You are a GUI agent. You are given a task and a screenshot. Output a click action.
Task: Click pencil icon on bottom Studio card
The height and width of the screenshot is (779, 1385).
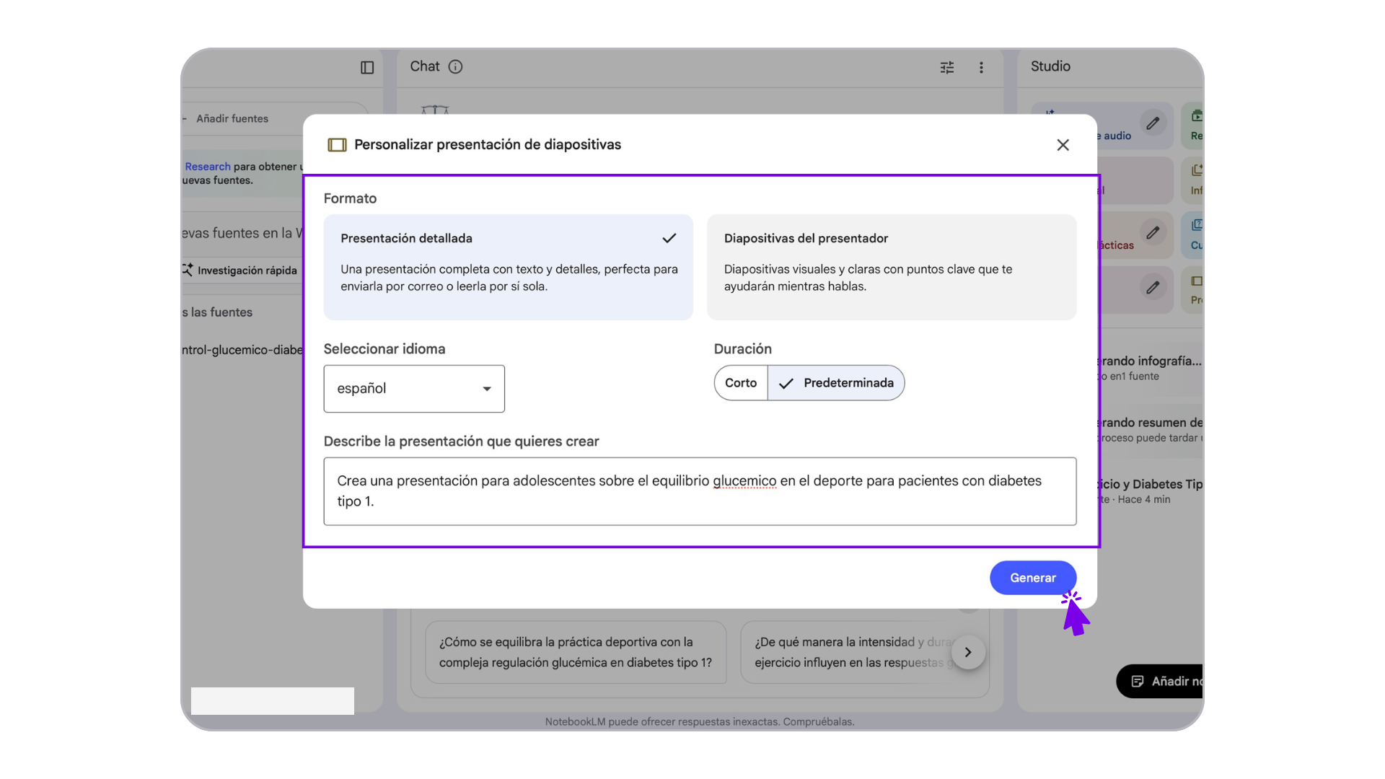point(1153,288)
